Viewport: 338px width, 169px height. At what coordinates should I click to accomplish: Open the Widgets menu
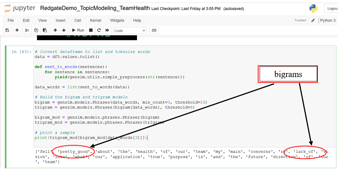click(117, 20)
